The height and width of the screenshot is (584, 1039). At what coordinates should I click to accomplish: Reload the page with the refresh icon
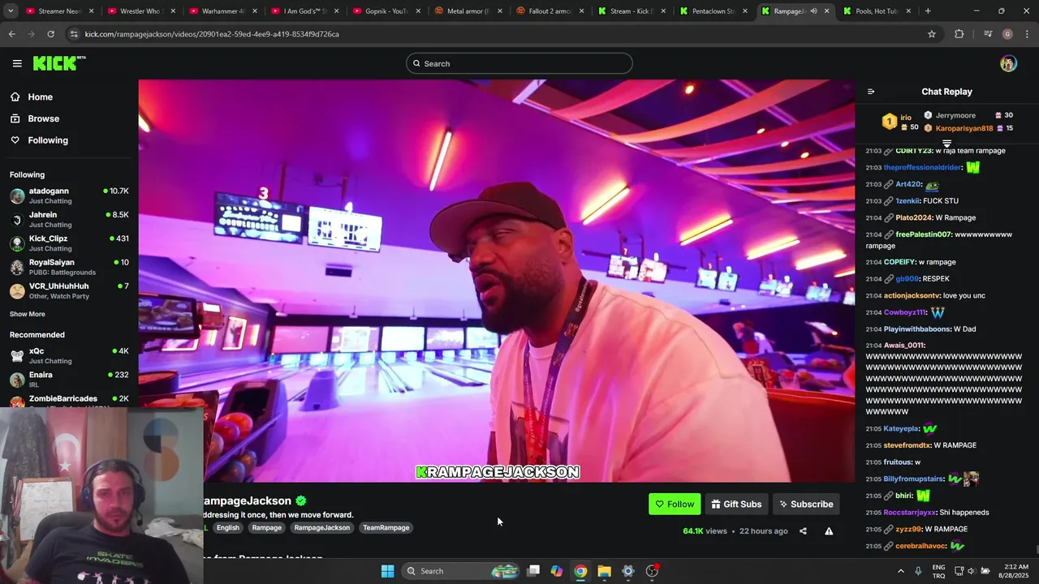click(x=50, y=34)
